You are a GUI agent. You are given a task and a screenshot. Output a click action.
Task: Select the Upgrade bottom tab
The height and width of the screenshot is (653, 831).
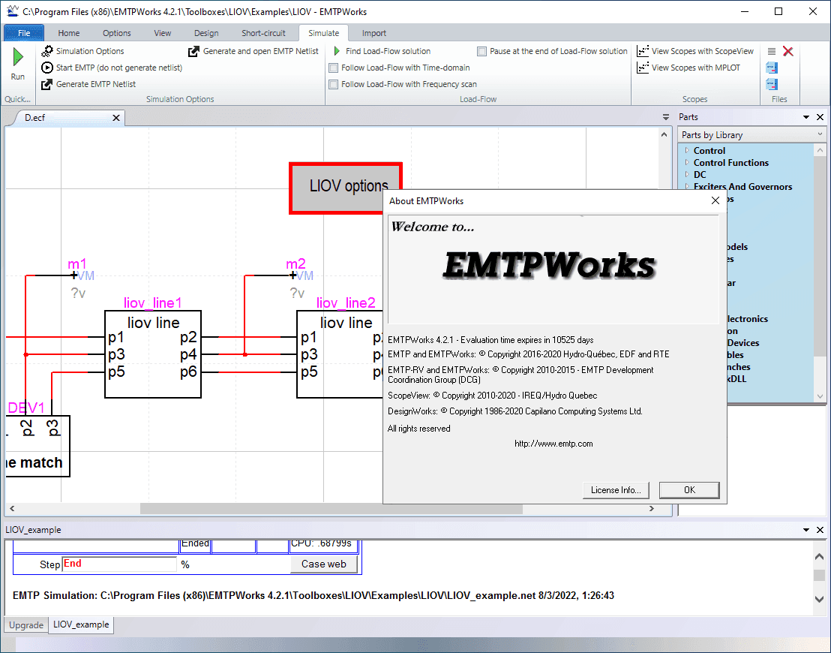(26, 625)
